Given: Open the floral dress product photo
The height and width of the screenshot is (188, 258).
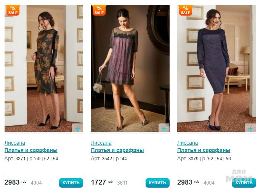Looking at the screenshot, I should pos(44,68).
